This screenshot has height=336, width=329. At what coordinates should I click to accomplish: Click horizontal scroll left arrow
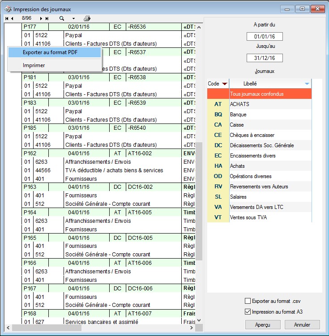[8, 327]
